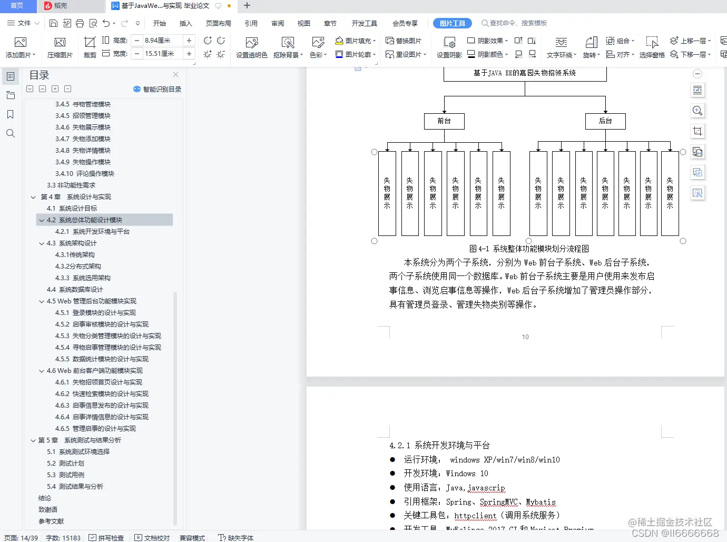Screen dimensions: 727x542
Task: Click 替换图片 to replace the picture
Action: click(405, 40)
